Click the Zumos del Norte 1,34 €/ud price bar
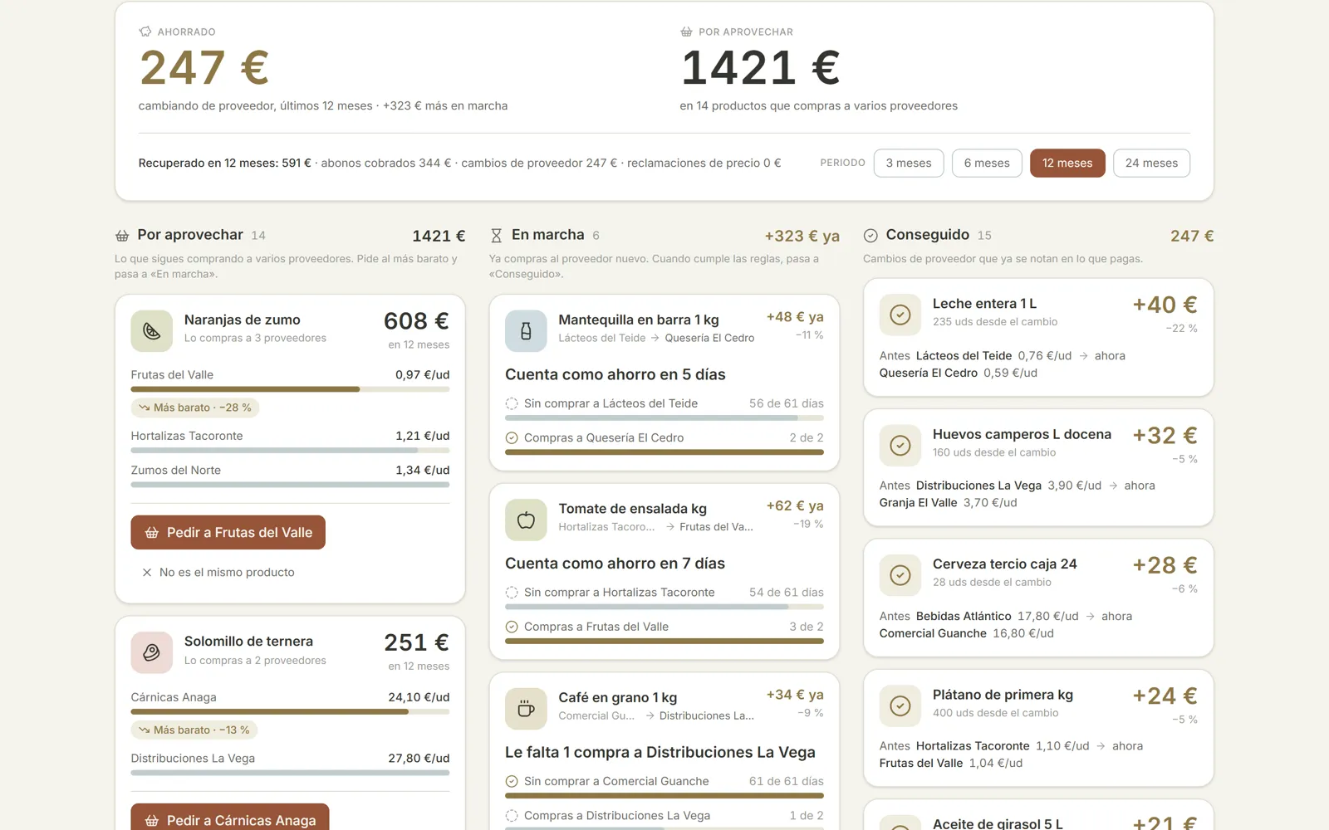This screenshot has height=830, width=1329. coord(290,485)
